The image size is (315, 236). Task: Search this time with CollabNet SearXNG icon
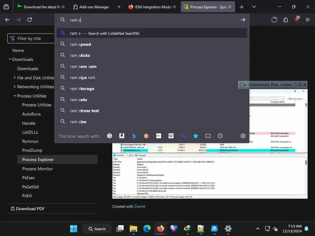coord(183,136)
